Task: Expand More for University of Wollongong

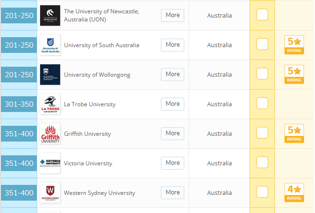Action: pos(172,74)
